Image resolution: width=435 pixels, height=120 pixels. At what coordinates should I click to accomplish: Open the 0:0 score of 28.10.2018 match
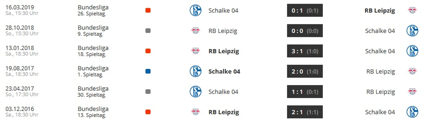[x=305, y=31]
